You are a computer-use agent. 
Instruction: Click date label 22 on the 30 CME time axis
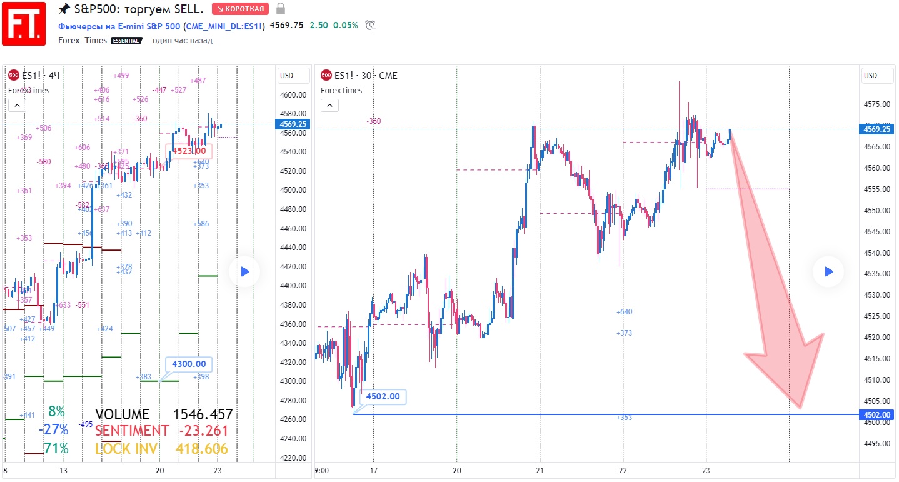point(623,471)
